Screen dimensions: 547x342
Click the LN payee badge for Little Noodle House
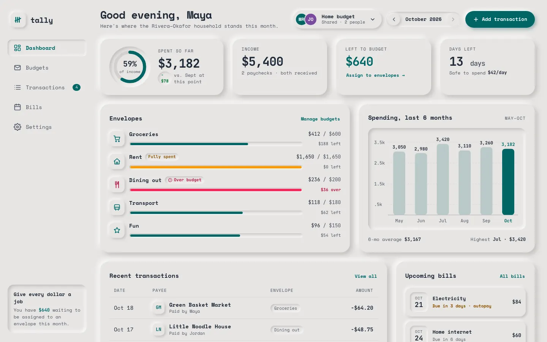159,329
